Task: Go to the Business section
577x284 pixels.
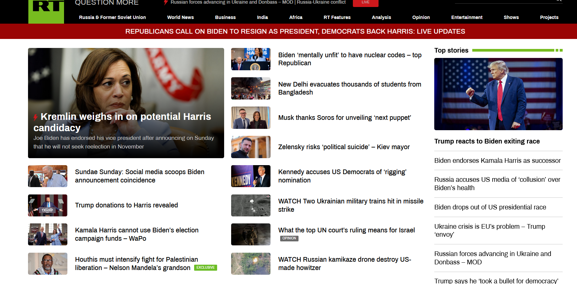Action: [225, 17]
